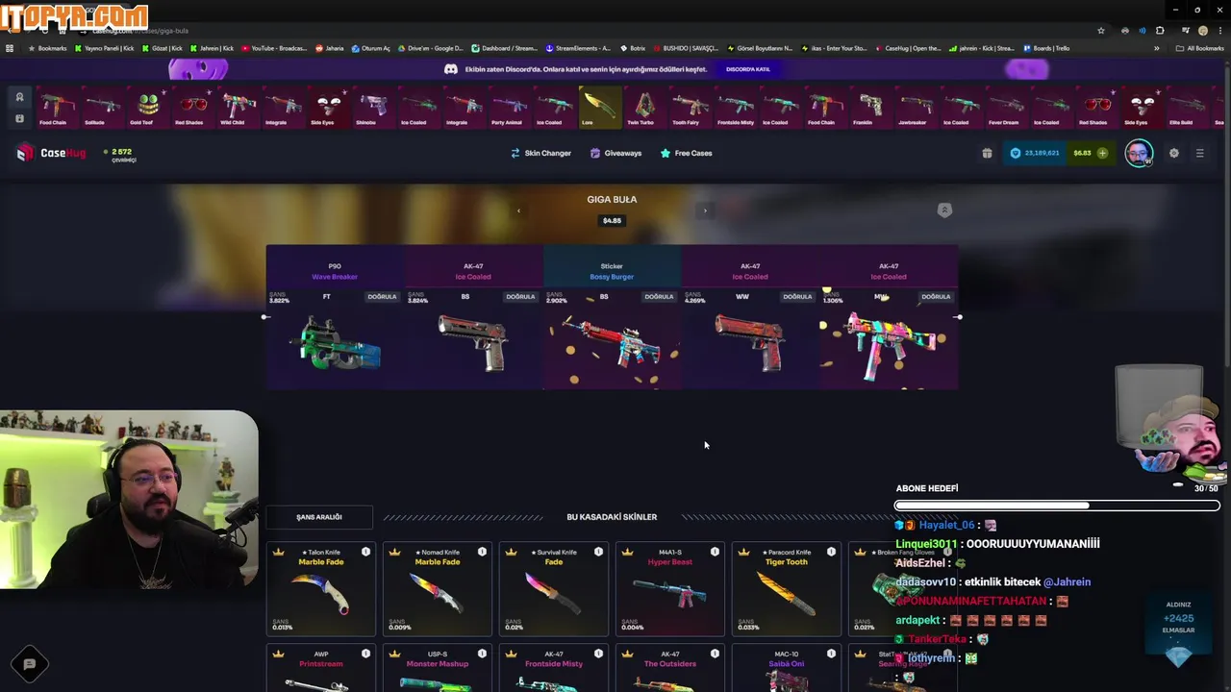Open the All Bookmarks folder
1231x692 pixels.
coord(1200,48)
